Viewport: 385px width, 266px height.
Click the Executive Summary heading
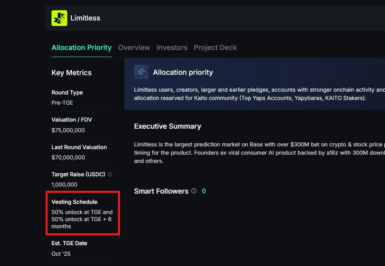coord(168,126)
